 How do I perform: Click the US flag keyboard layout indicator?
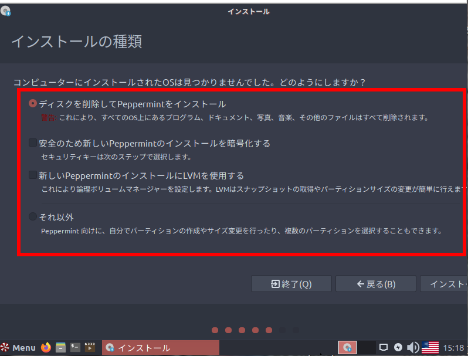click(x=430, y=347)
